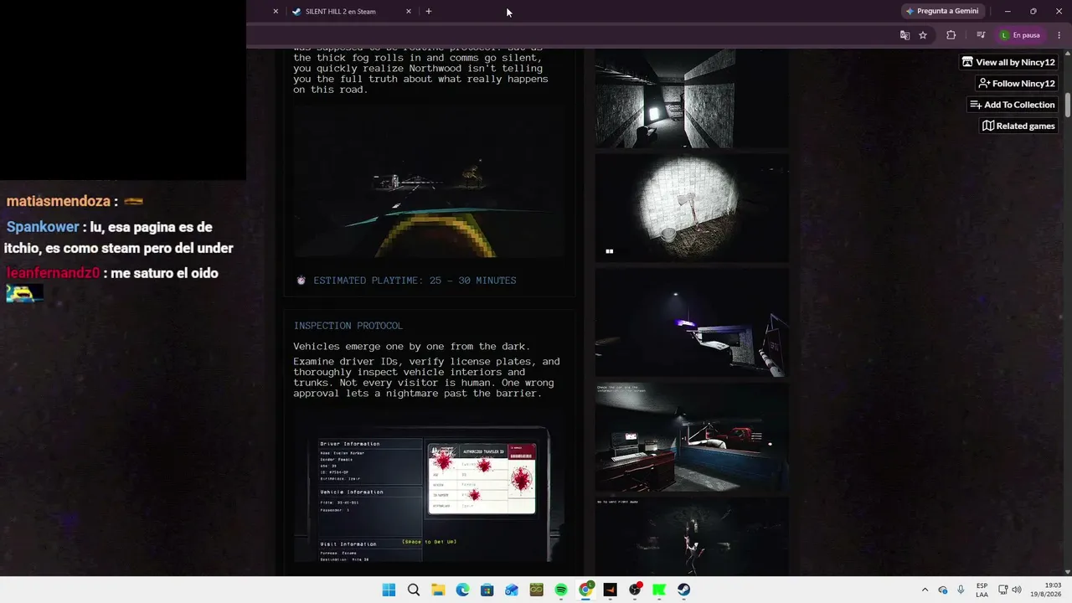Viewport: 1072px width, 603px height.
Task: Open the volume tray icon
Action: pyautogui.click(x=1017, y=590)
